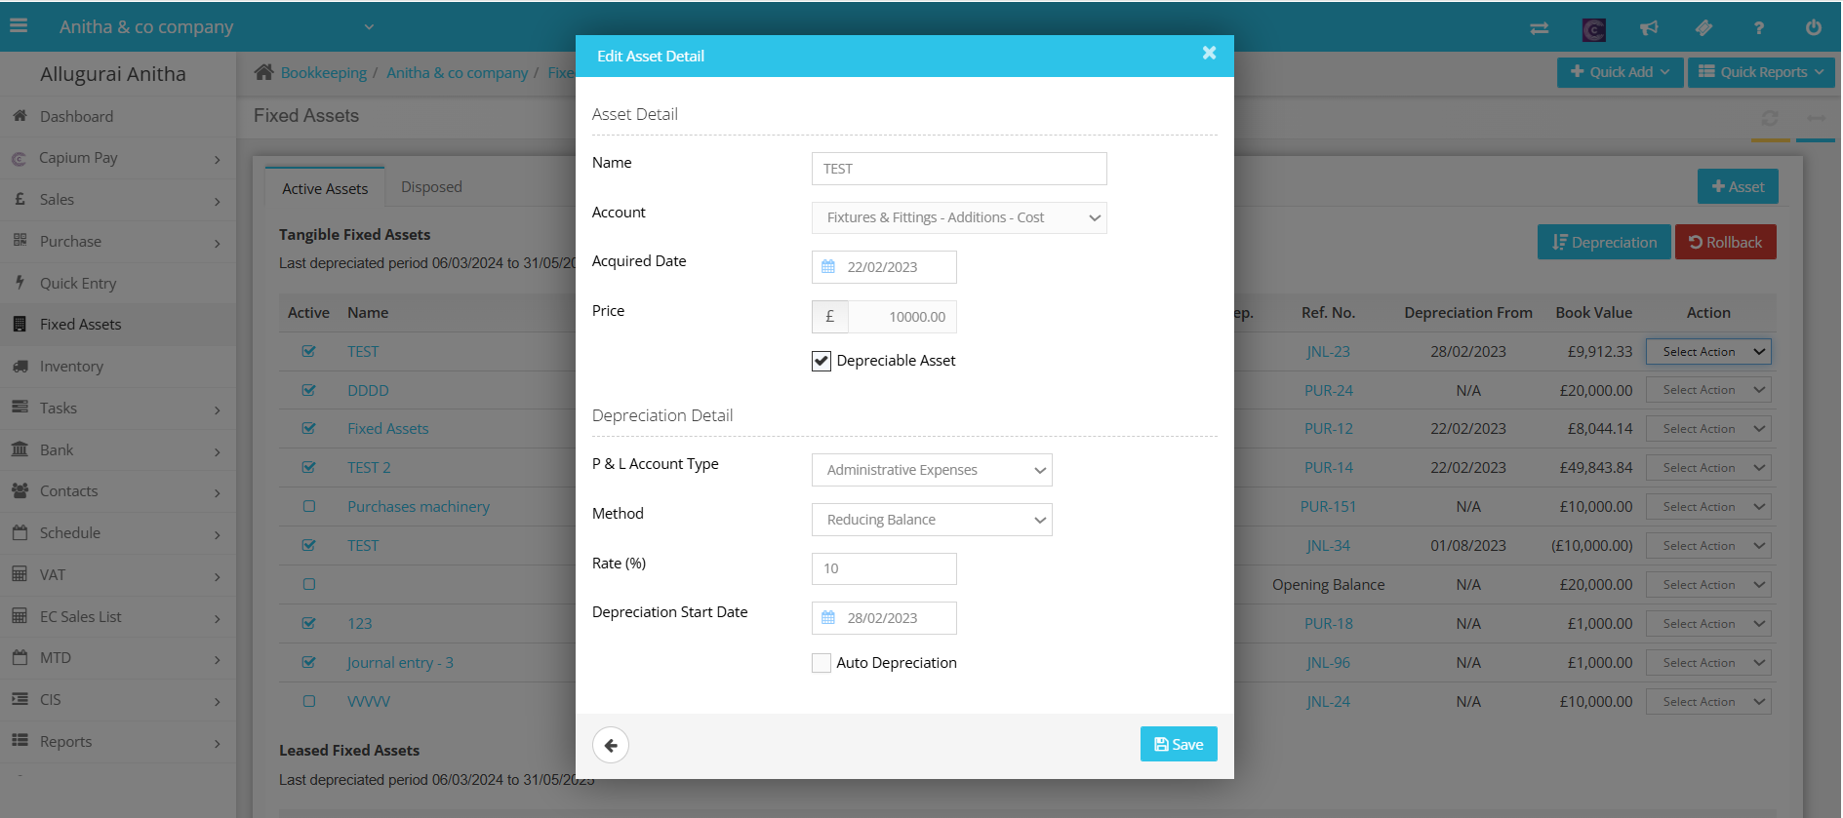Click the Contacts people icon

20,491
